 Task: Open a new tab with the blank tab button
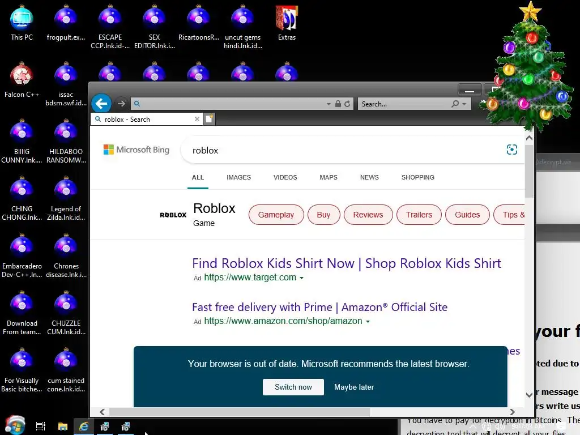(209, 119)
